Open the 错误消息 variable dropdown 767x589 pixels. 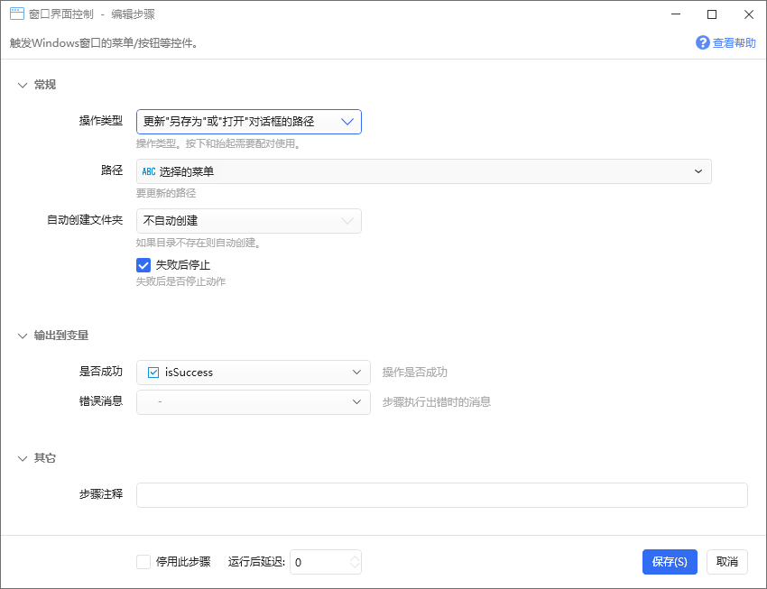coord(254,402)
